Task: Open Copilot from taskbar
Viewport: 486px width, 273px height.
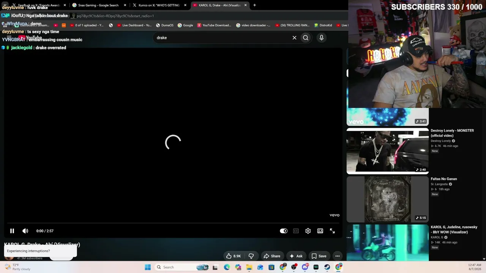Action: 238,267
